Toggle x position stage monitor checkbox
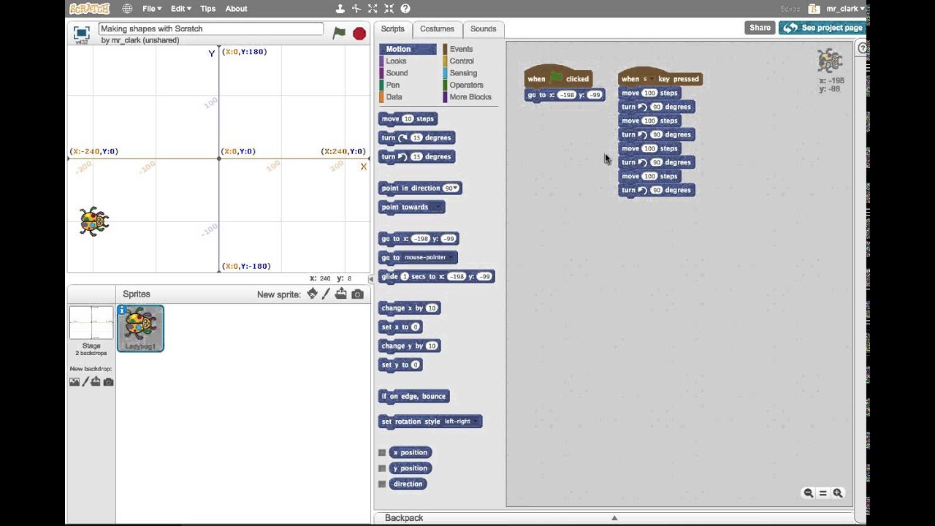This screenshot has height=526, width=935. (382, 453)
